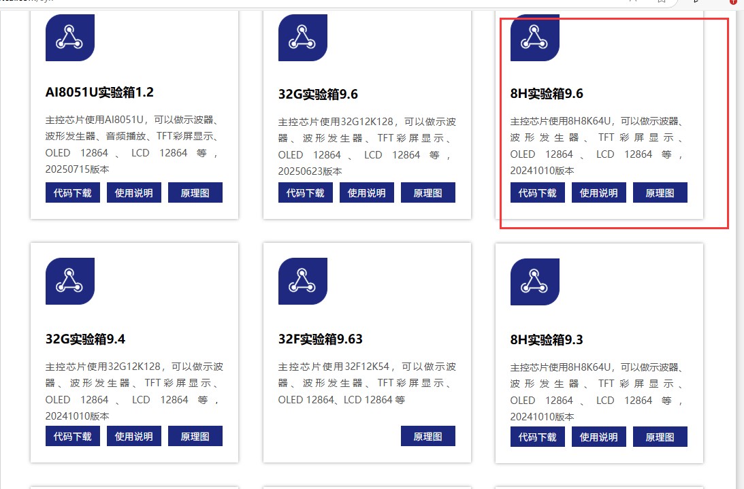
Task: Click the 32G实验箱9.4 card icon
Action: coord(69,282)
